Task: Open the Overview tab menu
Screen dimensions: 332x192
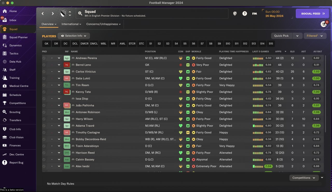Action: tap(49, 24)
